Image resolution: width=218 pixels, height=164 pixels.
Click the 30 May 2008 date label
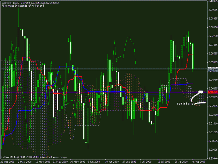point(78,162)
